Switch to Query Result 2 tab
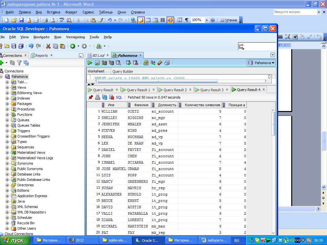Image resolution: width=327 pixels, height=245 pixels. pos(175,90)
